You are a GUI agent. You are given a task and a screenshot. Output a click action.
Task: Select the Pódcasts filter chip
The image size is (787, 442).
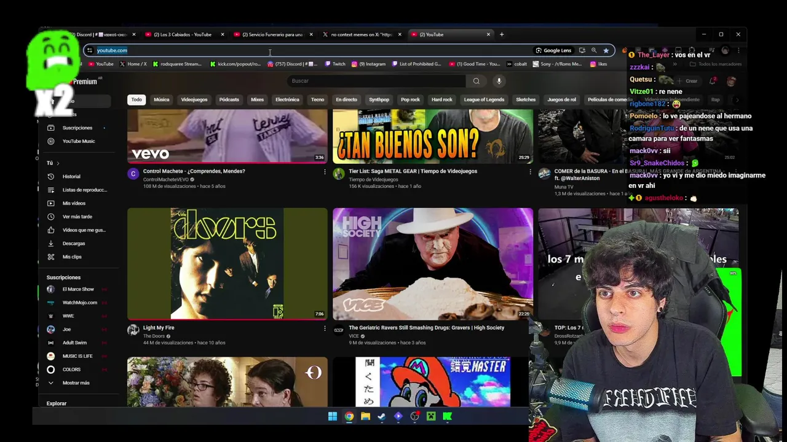tap(229, 99)
